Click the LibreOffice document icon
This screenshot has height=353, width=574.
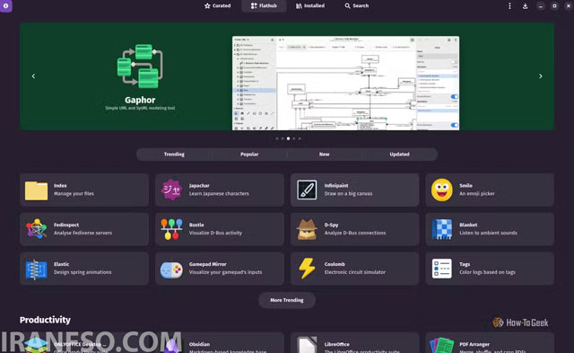click(307, 345)
